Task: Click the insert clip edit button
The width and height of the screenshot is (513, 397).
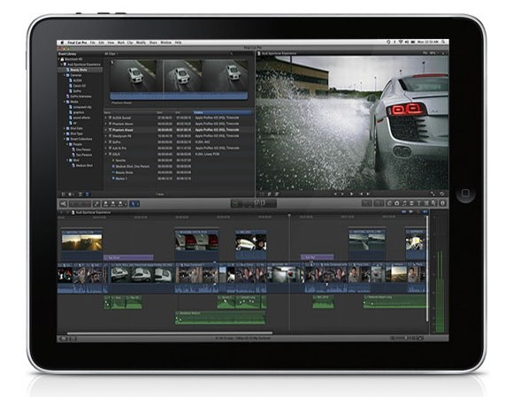Action: tap(113, 203)
